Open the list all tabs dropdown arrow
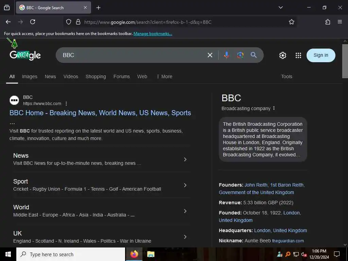This screenshot has width=348, height=261. (280, 7)
